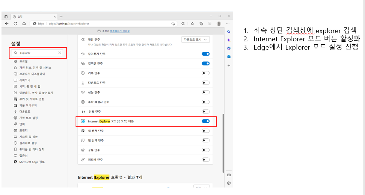The height and width of the screenshot is (195, 365).
Task: Open 브라우저 디스플레이 section
Action: (32, 74)
